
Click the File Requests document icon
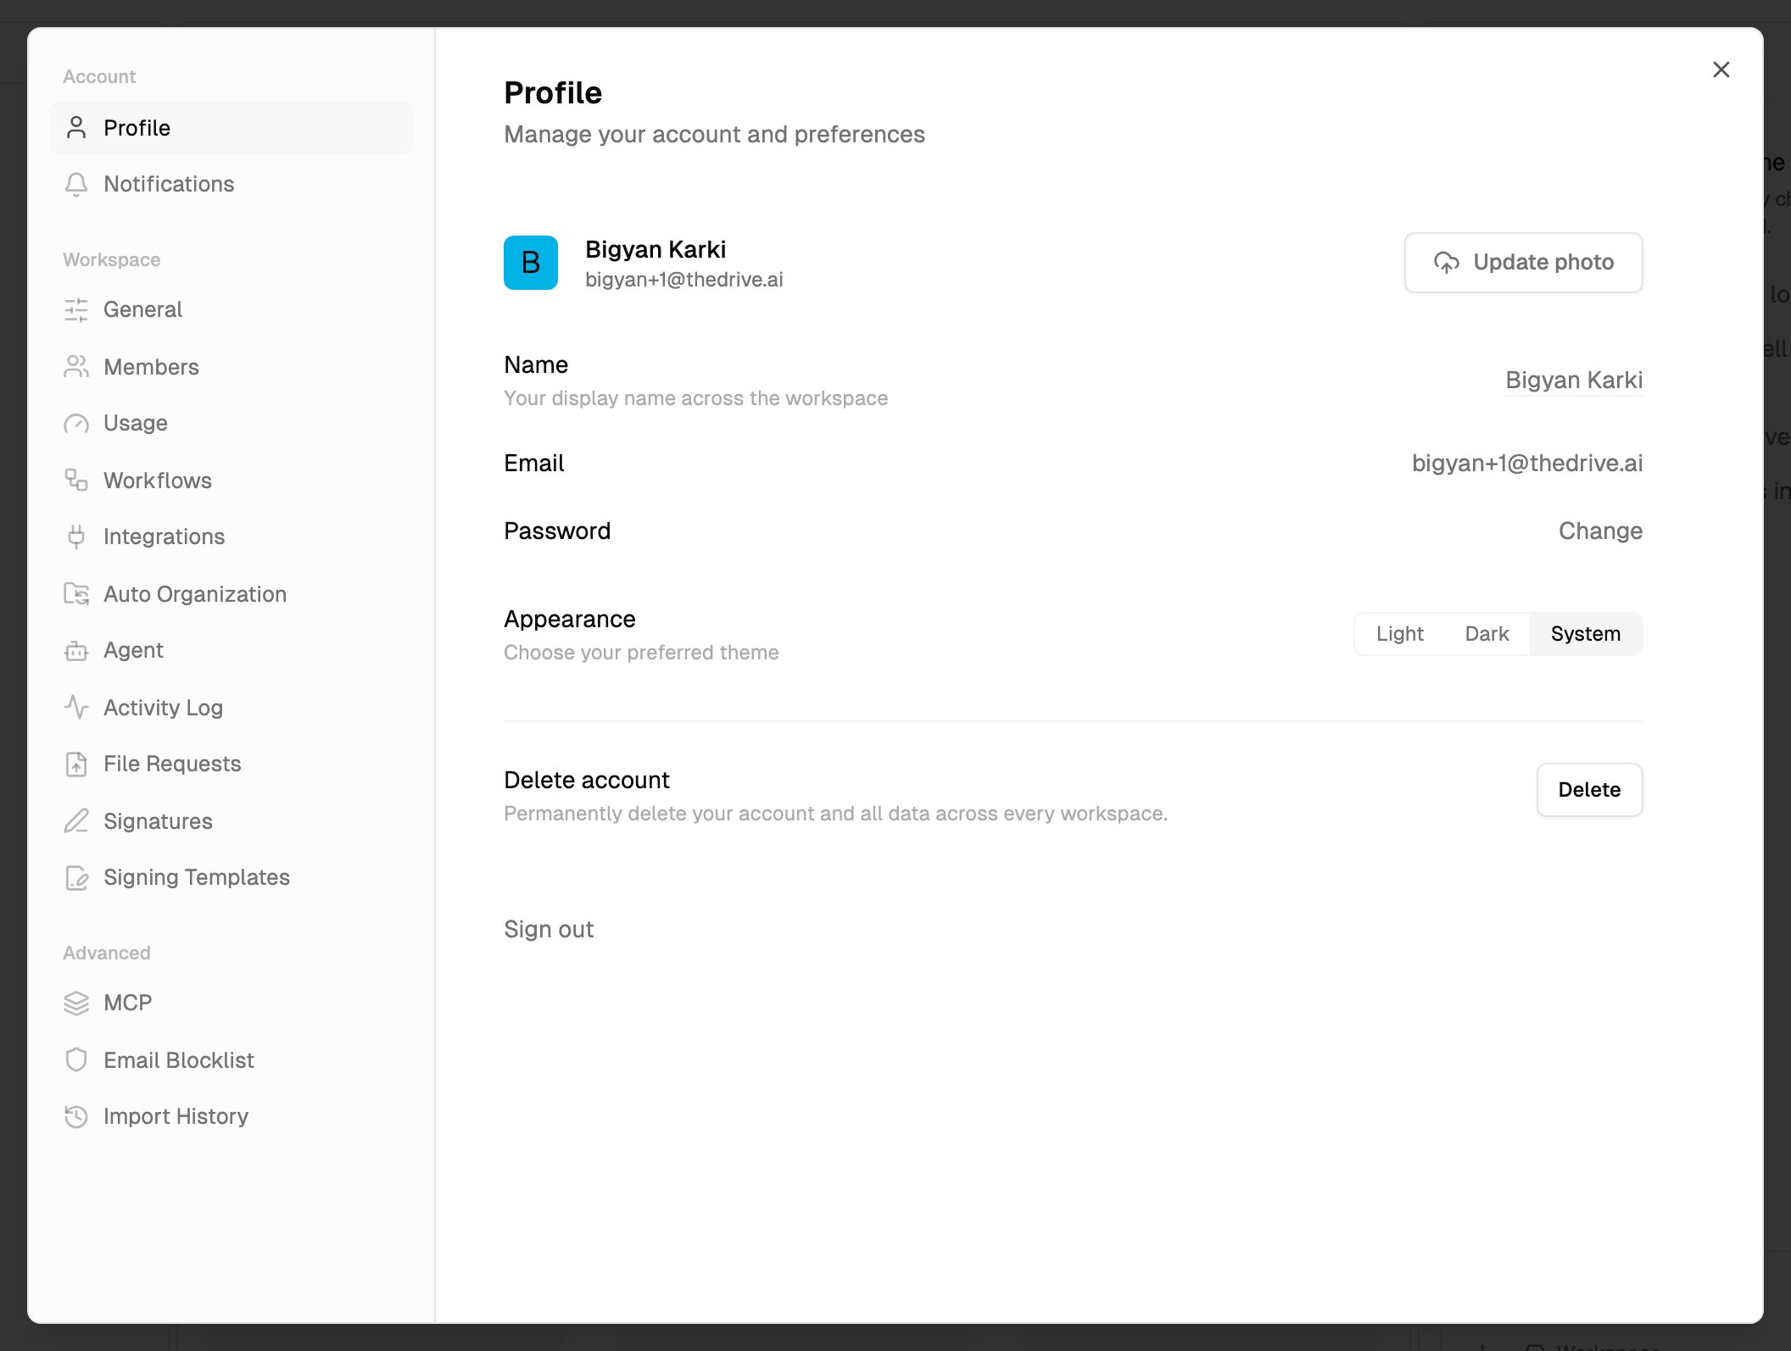tap(76, 764)
